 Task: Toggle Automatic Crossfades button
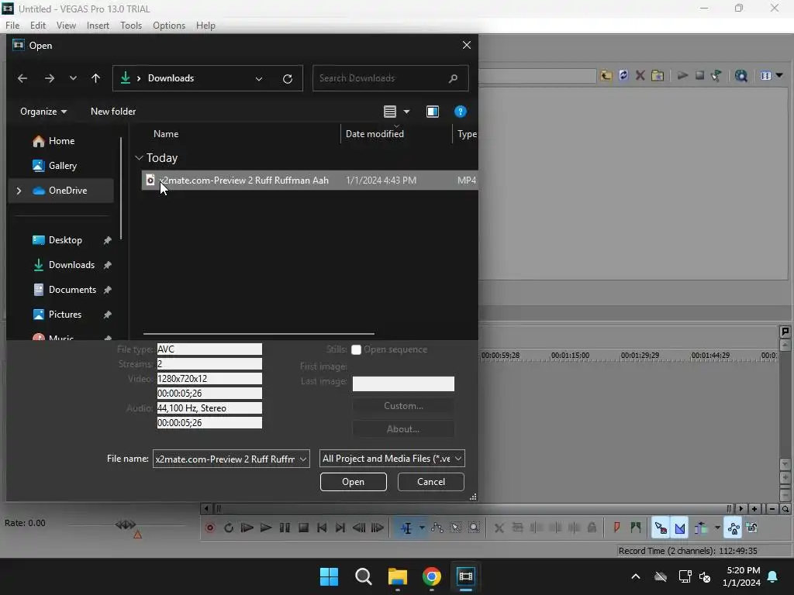[679, 528]
